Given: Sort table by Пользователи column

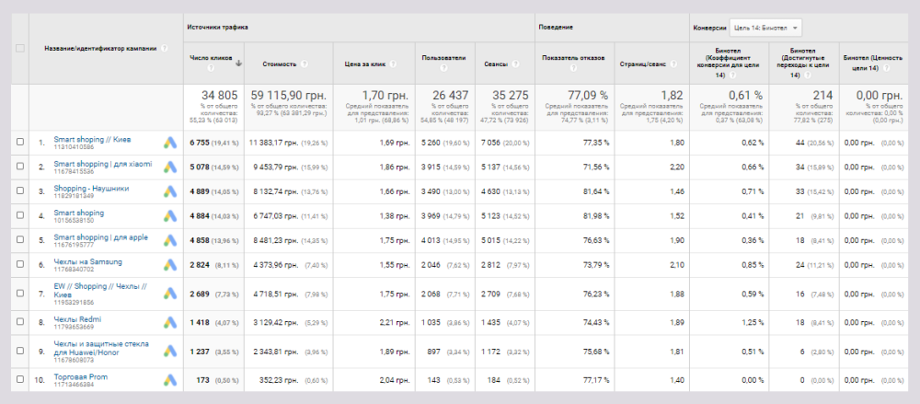Looking at the screenshot, I should pyautogui.click(x=442, y=58).
